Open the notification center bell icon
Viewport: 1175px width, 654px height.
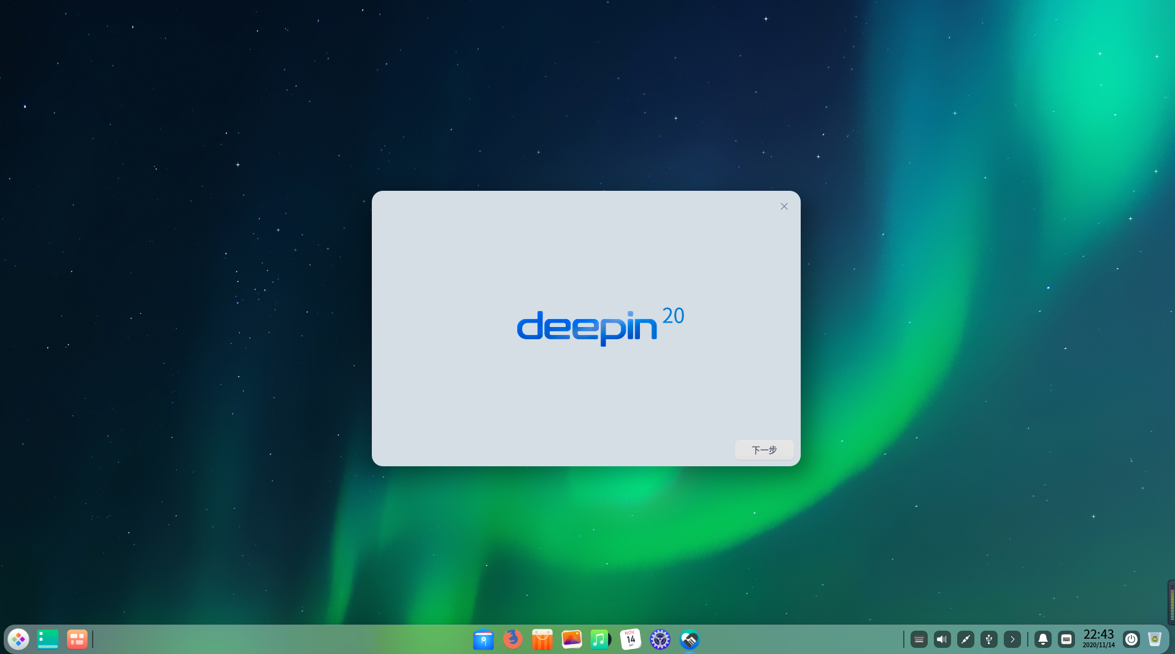pos(1043,639)
